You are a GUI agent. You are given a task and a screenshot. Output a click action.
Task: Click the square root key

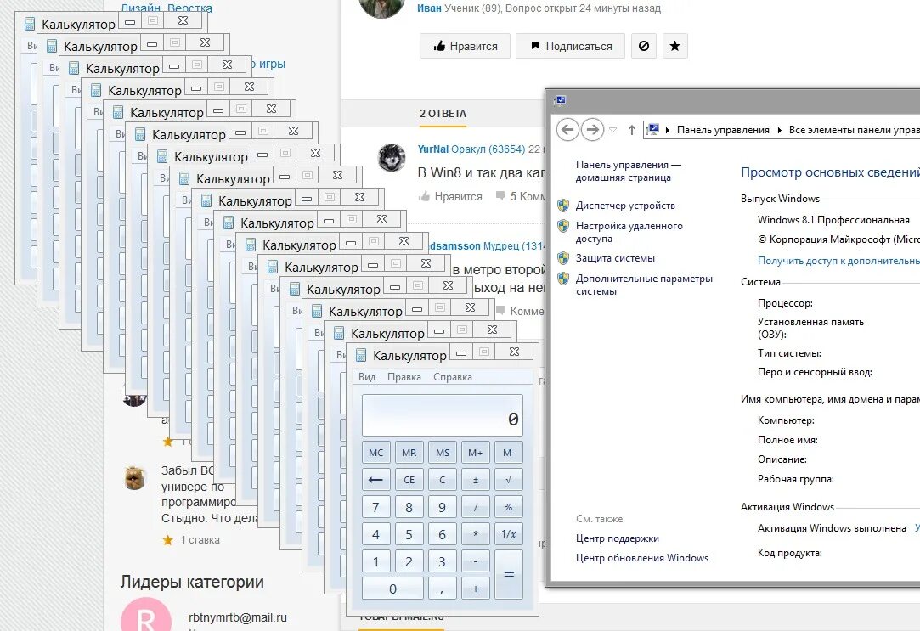(509, 480)
